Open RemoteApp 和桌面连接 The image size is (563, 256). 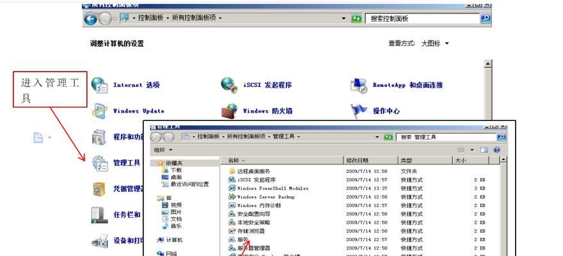[x=397, y=85]
